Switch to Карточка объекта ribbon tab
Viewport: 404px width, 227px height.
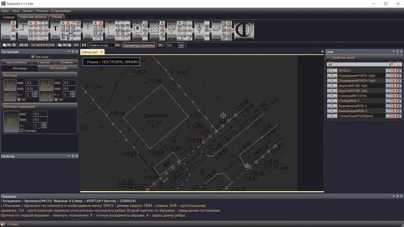33,17
